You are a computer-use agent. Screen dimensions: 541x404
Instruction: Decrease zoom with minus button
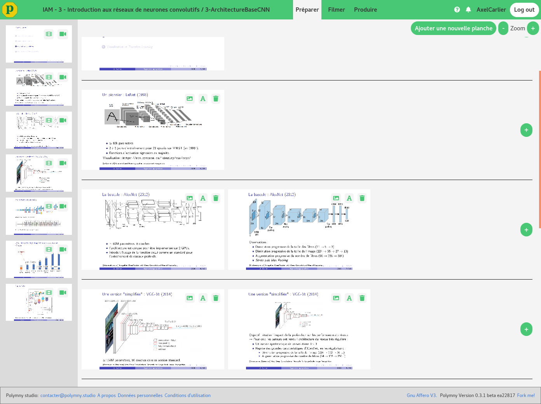pyautogui.click(x=503, y=28)
